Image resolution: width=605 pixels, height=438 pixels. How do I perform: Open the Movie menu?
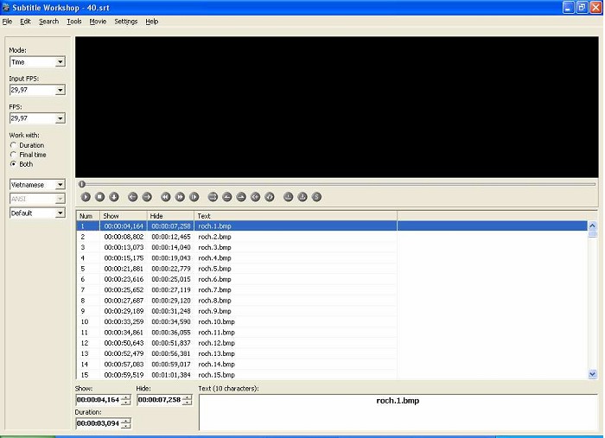pos(98,22)
